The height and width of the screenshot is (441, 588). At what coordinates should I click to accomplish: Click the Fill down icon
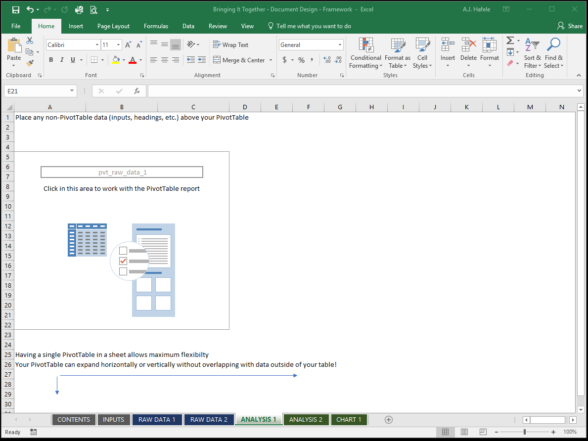(x=510, y=52)
